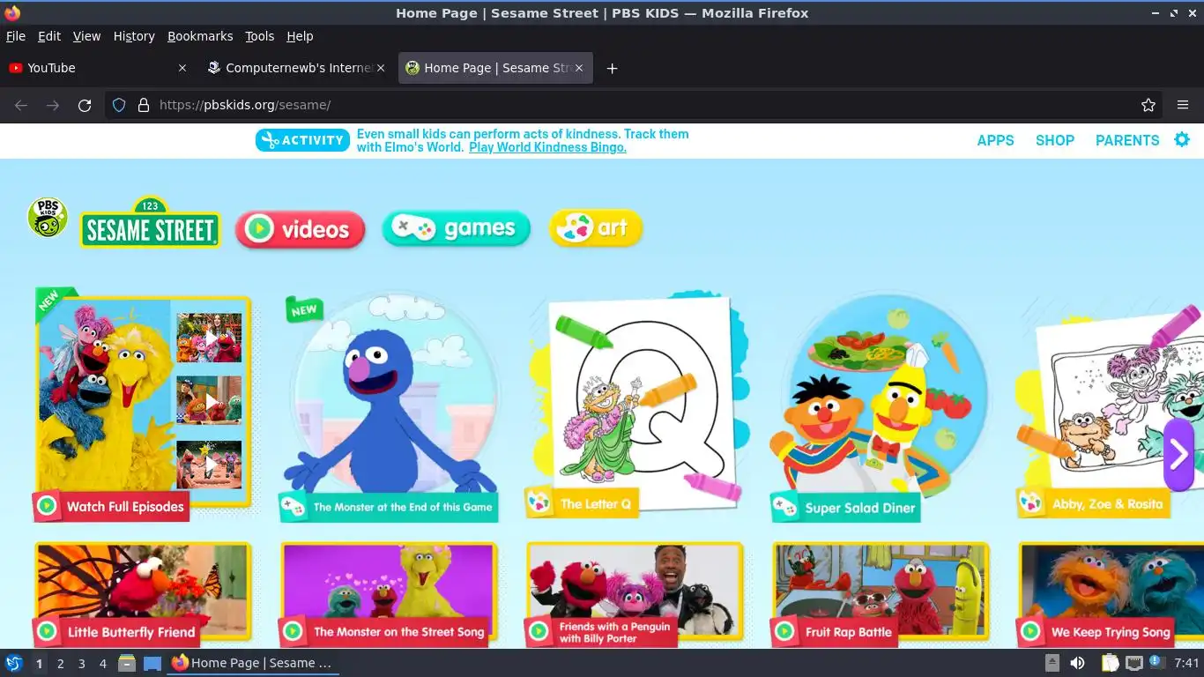This screenshot has height=677, width=1204.
Task: Open the PARENTS link
Action: coord(1127,140)
